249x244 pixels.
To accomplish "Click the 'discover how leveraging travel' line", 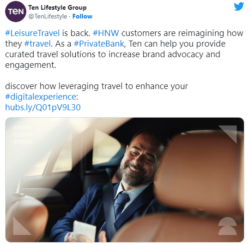I will [x=97, y=86].
